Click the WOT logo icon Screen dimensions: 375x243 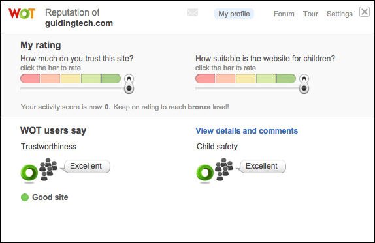(22, 14)
